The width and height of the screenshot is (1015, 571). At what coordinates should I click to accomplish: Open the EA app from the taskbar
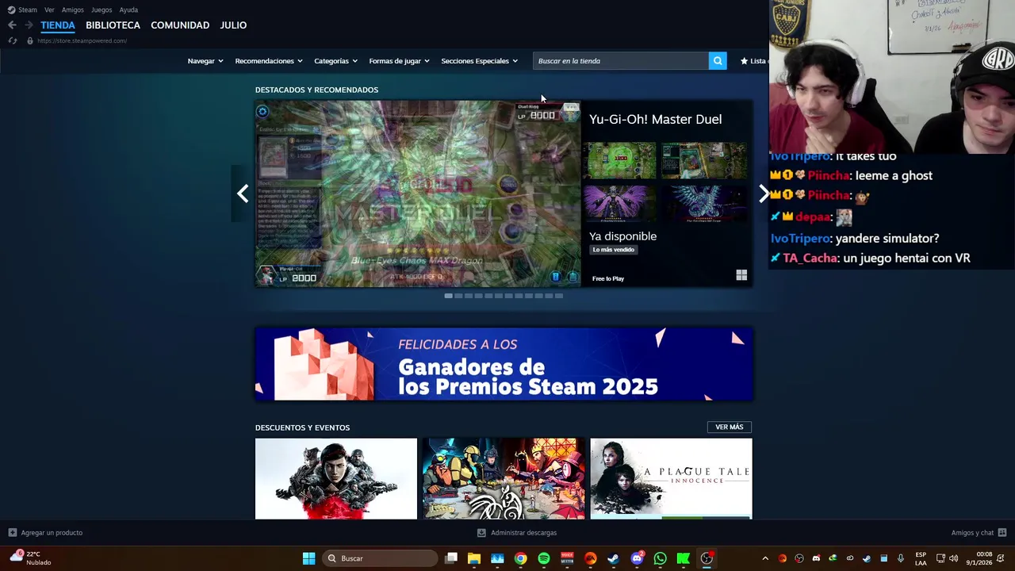(590, 558)
